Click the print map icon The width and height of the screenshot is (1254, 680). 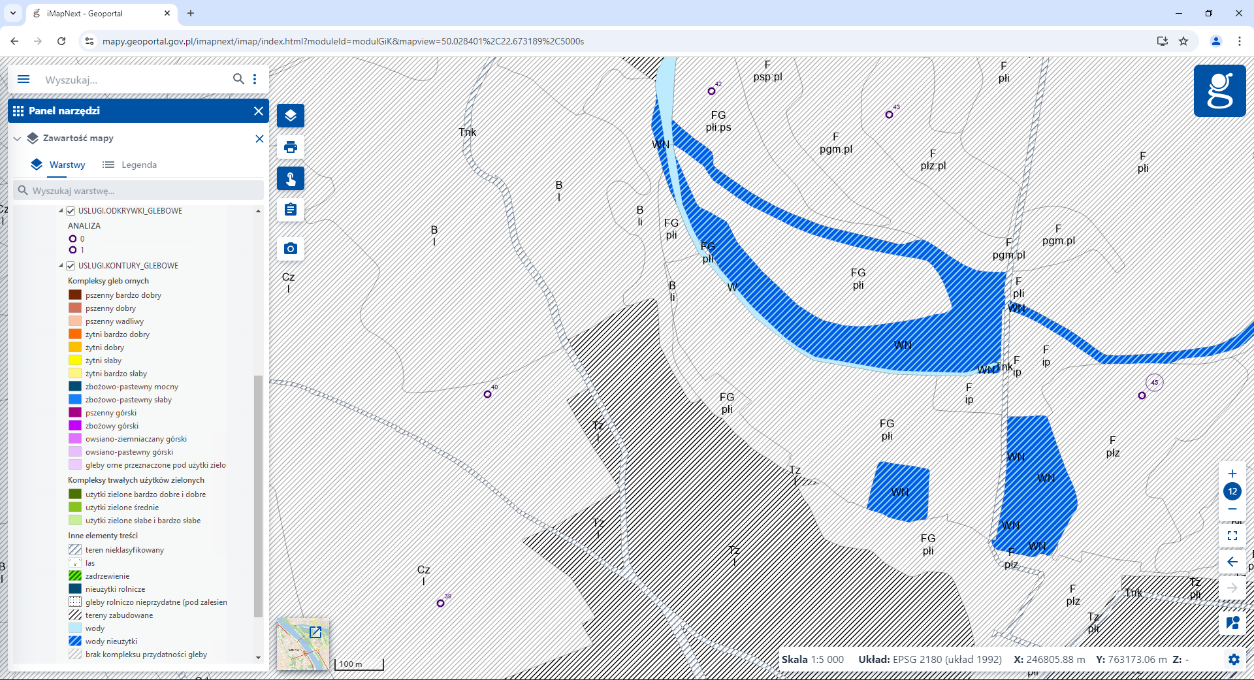[291, 147]
